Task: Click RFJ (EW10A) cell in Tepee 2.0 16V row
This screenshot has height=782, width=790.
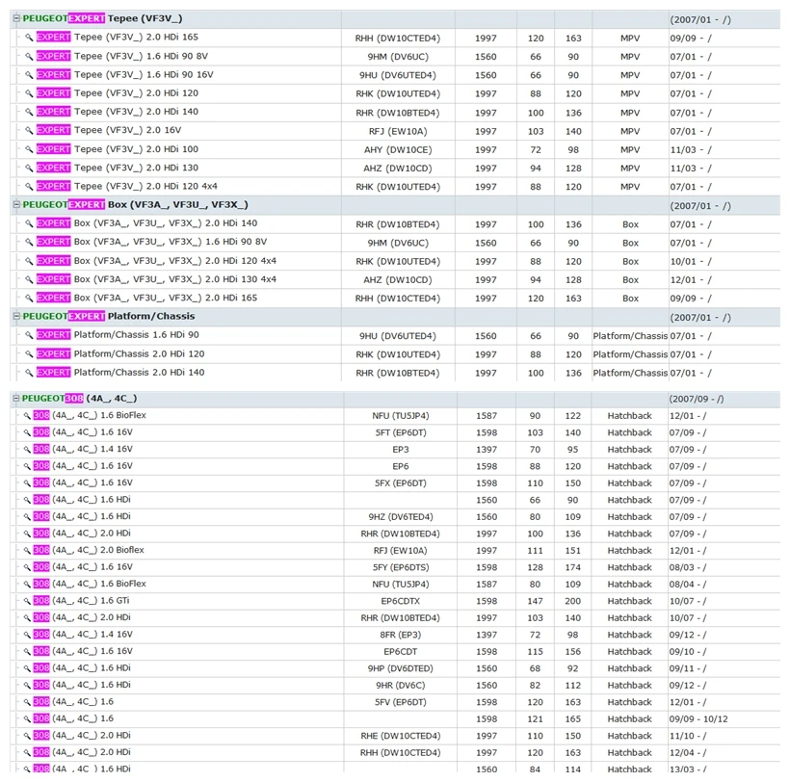Action: click(398, 131)
